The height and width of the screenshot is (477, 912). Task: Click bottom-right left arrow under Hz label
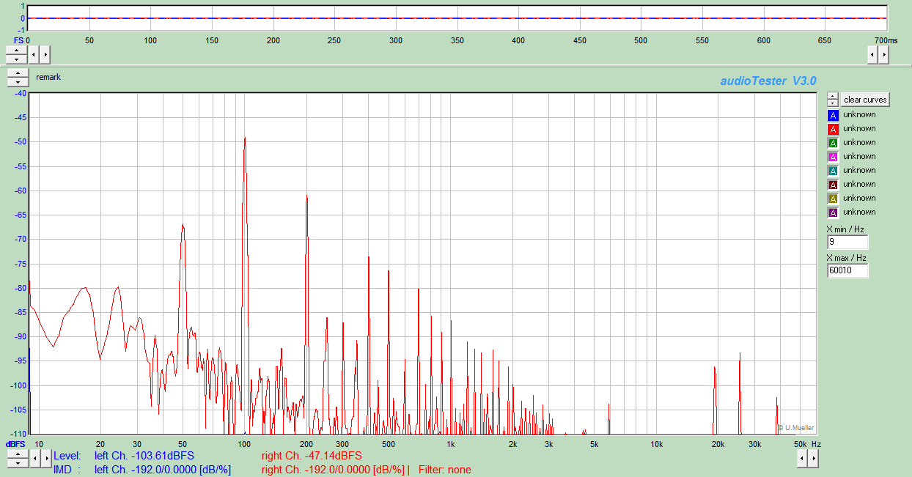(802, 459)
